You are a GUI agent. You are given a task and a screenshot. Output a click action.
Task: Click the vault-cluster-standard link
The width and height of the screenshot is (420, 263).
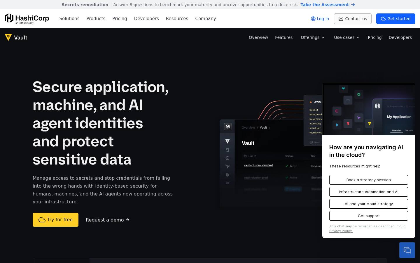click(x=258, y=165)
